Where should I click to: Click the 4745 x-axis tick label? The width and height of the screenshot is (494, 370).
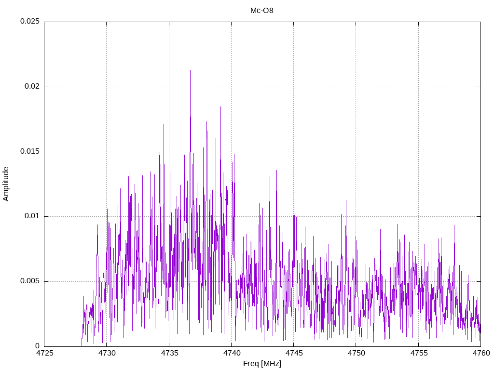(x=294, y=353)
